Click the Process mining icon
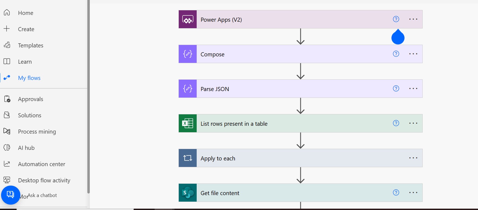Image resolution: width=478 pixels, height=210 pixels. point(7,131)
